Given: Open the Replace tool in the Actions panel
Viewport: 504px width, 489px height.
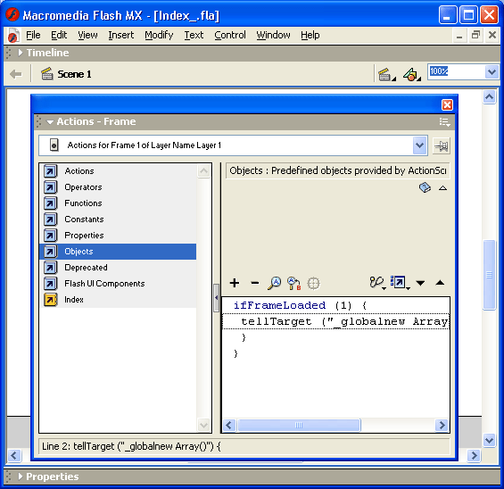Looking at the screenshot, I should [293, 283].
